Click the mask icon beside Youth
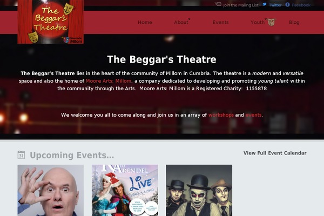324x216 pixels. click(272, 22)
